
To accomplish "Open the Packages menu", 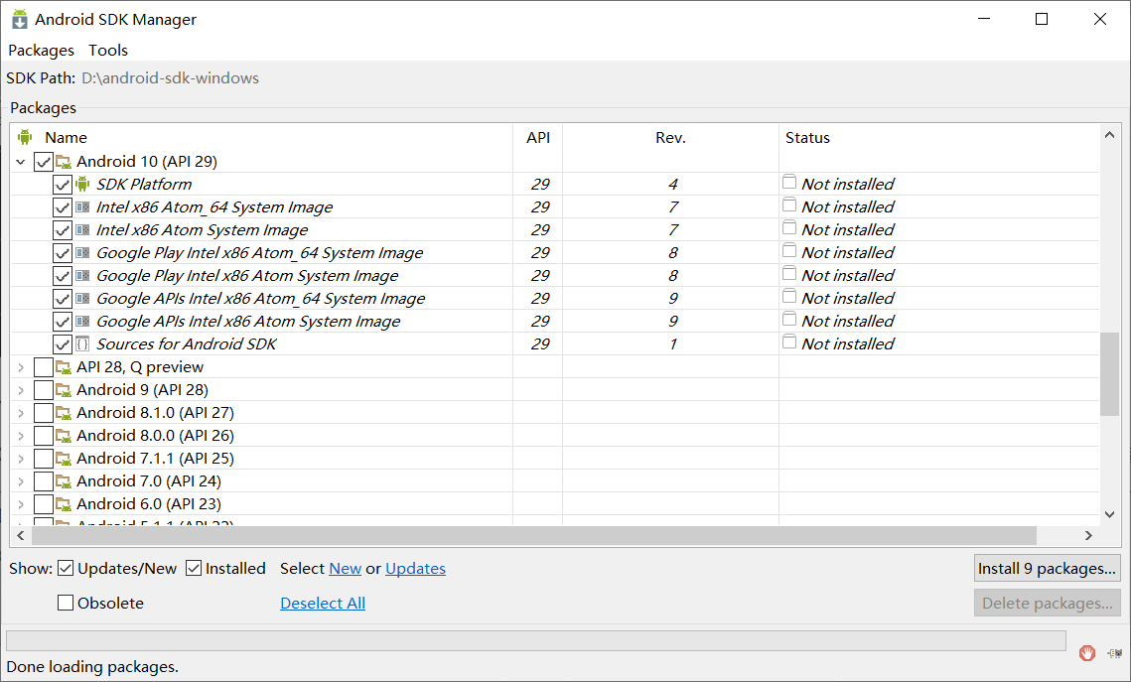I will point(41,50).
